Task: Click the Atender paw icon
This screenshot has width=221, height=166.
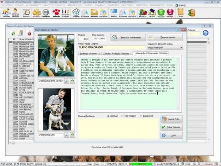Action: point(76,13)
